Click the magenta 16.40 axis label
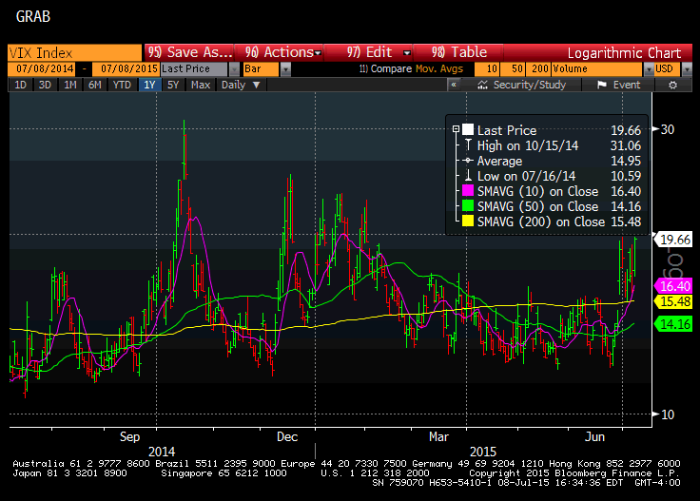Screen dimensions: 700x501 pyautogui.click(x=674, y=286)
